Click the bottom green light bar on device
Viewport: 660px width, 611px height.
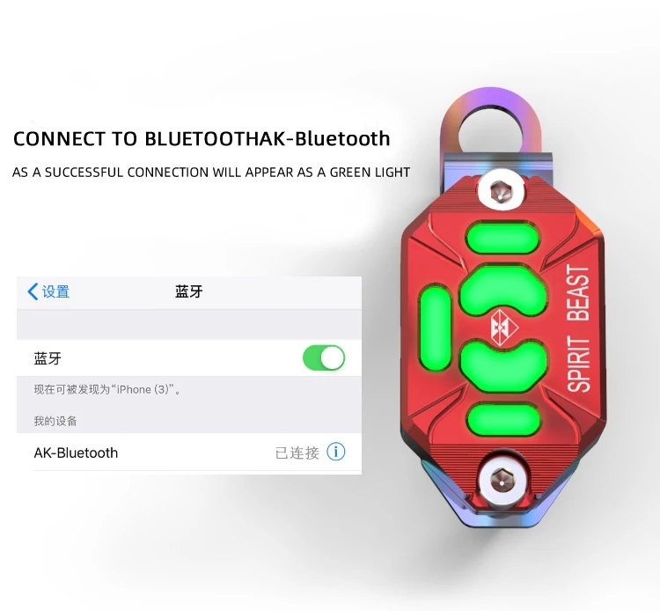503,420
